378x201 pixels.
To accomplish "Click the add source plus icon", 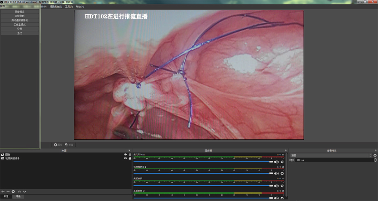I will coord(2,192).
